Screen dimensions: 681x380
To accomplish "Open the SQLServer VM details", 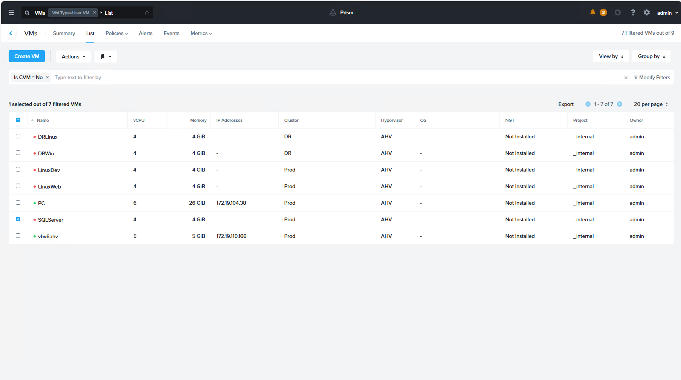I will [x=50, y=220].
